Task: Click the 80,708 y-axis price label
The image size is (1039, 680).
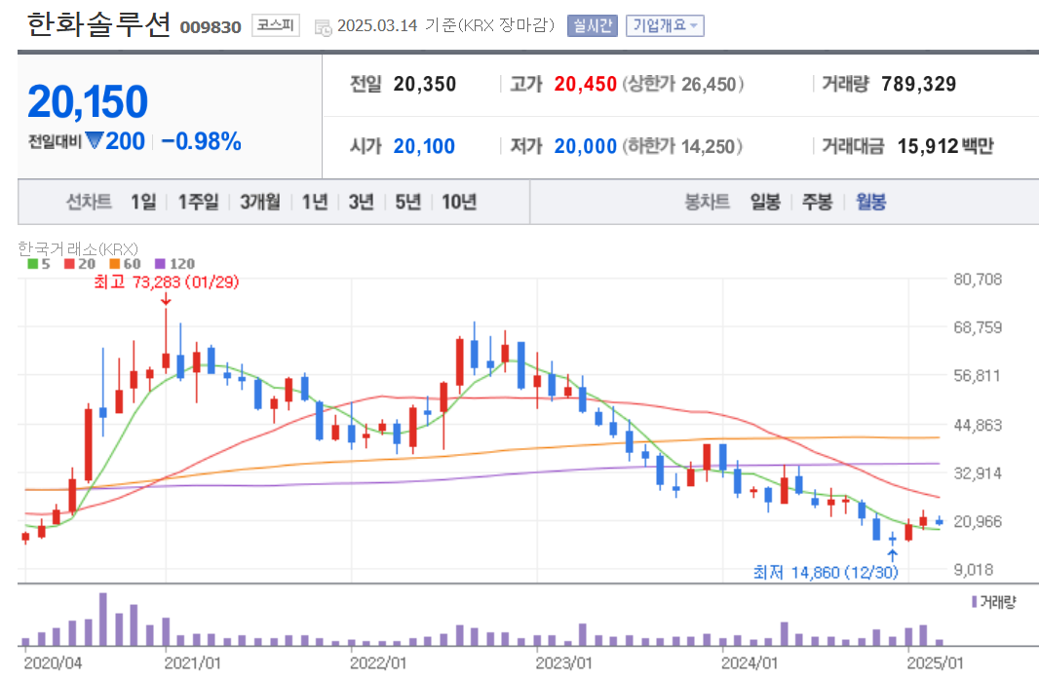Action: (x=978, y=280)
